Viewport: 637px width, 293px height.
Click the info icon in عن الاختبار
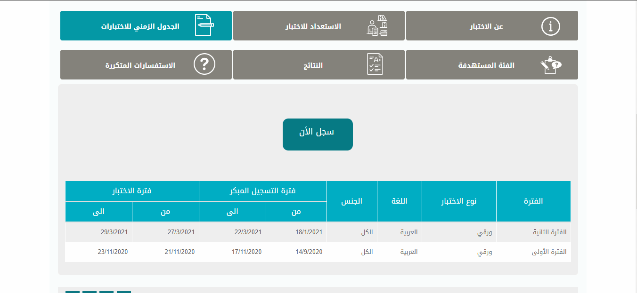[550, 26]
